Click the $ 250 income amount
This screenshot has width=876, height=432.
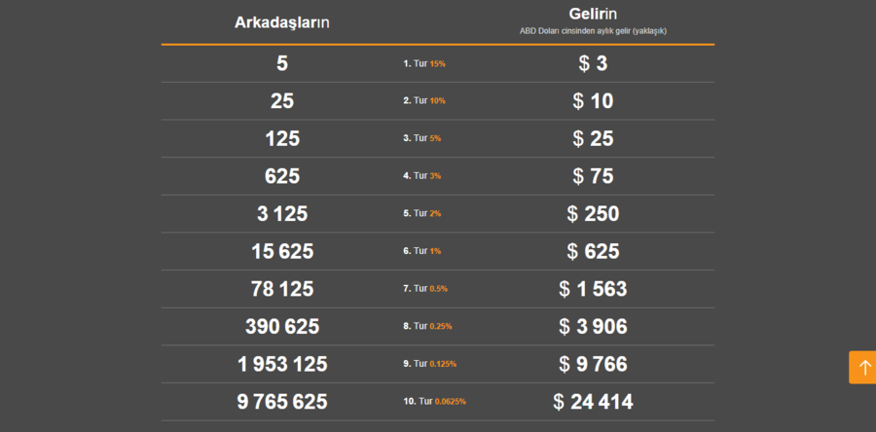593,214
